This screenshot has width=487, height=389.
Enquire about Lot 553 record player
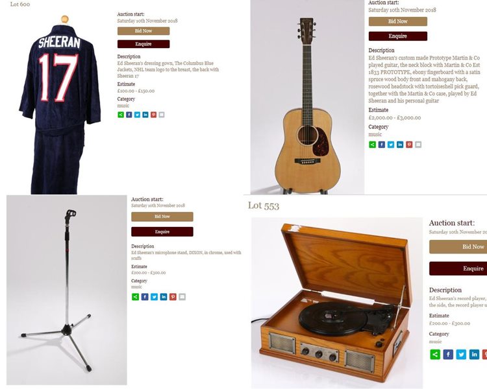458,268
